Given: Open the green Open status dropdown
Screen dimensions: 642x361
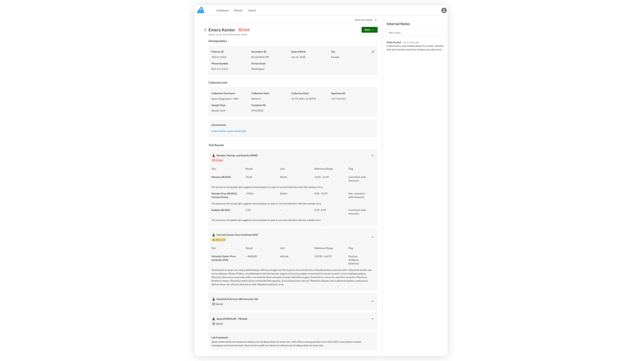Looking at the screenshot, I should (x=369, y=30).
